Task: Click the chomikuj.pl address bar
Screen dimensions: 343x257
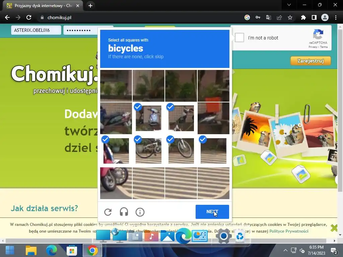Action: (140, 17)
